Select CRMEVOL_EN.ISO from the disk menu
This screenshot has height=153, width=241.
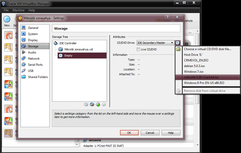tap(208, 60)
